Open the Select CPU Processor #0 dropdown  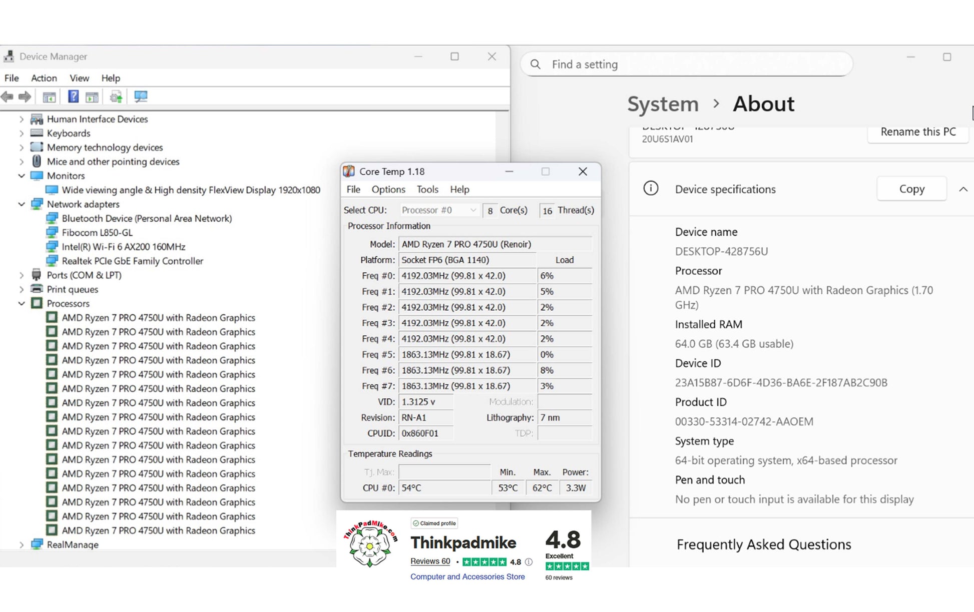439,210
